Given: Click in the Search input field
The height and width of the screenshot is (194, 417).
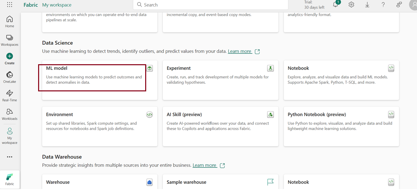Looking at the screenshot, I should tap(212, 5).
